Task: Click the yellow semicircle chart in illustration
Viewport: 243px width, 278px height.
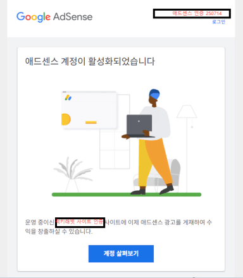Action: coord(66,119)
